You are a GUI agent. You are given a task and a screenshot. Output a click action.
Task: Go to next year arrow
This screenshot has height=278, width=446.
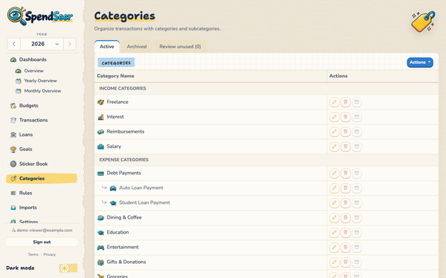click(70, 44)
